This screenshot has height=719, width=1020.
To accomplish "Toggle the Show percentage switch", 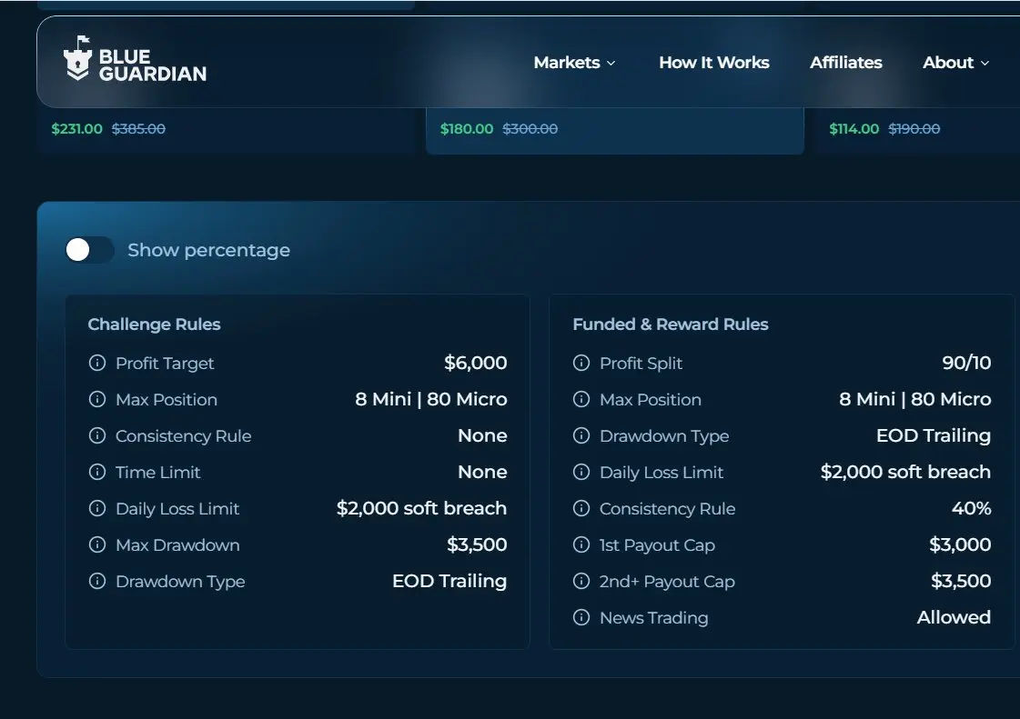I will (x=90, y=250).
